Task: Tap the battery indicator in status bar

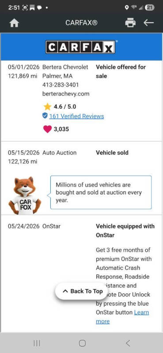Action: 150,8
